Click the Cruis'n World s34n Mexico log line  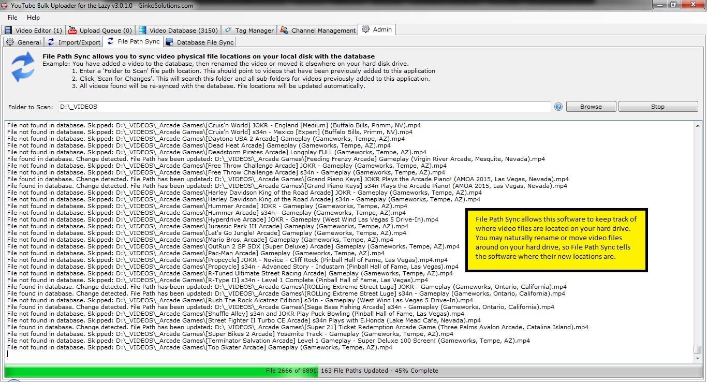click(210, 132)
